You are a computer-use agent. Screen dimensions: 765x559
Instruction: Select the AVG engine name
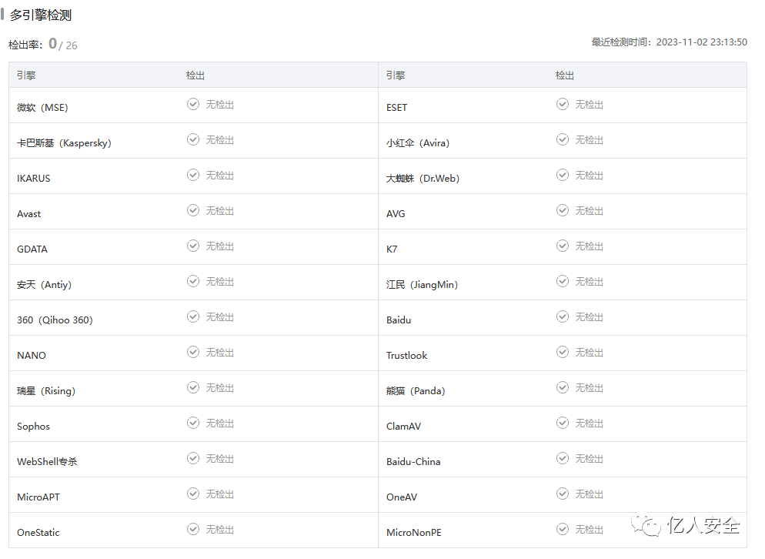click(396, 214)
